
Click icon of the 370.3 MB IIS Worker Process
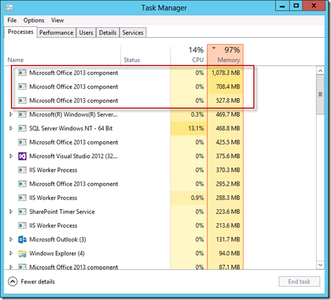tap(22, 170)
